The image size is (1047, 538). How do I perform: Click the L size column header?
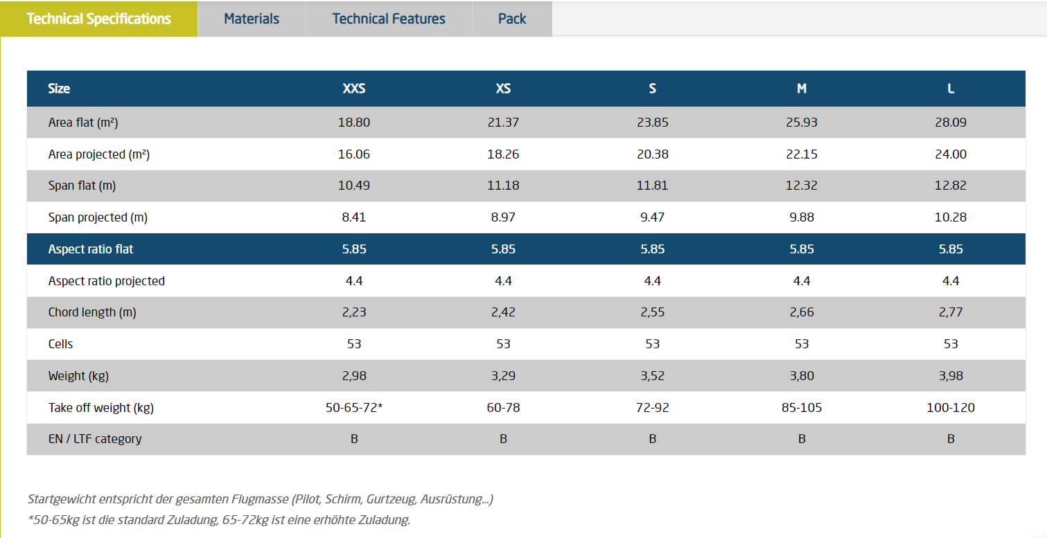tap(951, 89)
